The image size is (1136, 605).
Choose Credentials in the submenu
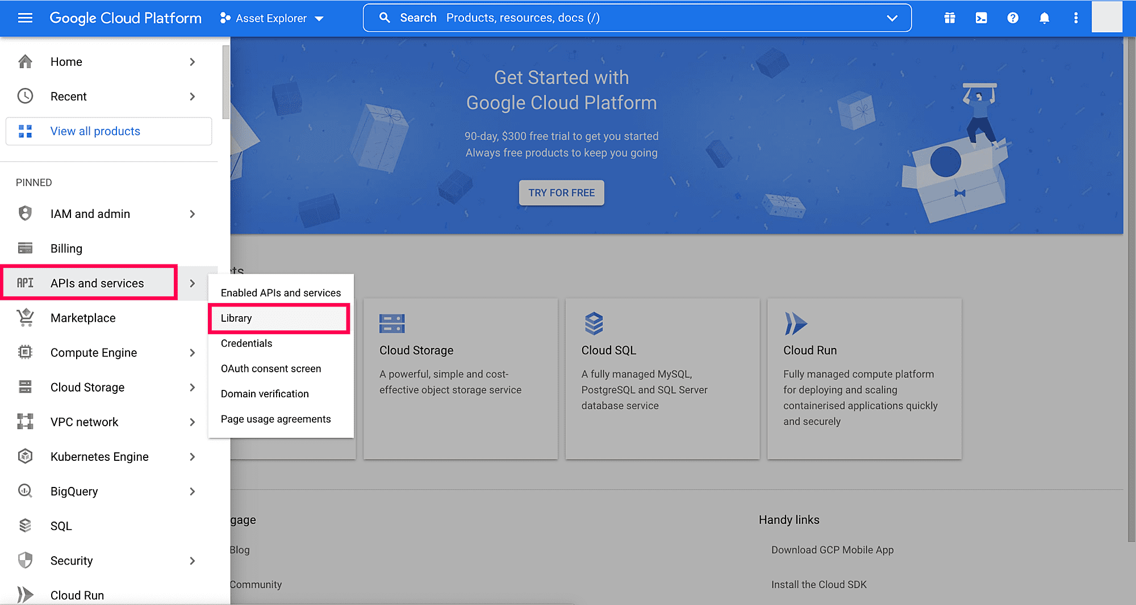tap(247, 343)
